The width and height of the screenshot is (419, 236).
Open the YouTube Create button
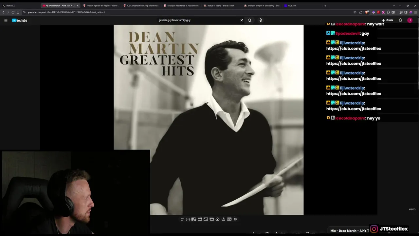tap(388, 20)
